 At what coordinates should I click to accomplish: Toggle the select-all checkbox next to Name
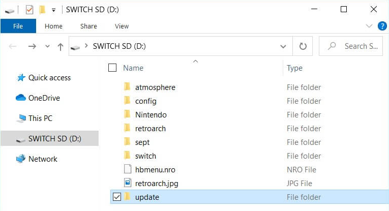[112, 68]
